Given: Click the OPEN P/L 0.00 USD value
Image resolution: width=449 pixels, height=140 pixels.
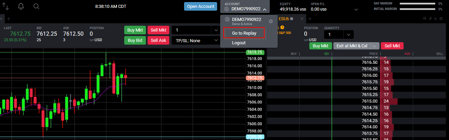Looking at the screenshot, I should pyautogui.click(x=318, y=9).
